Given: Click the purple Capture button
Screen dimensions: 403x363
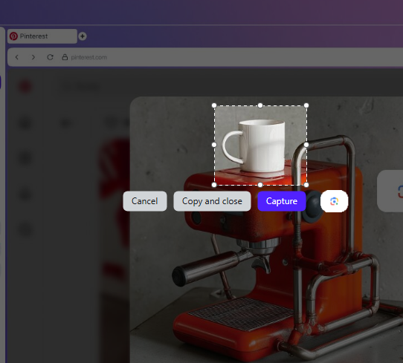Looking at the screenshot, I should point(282,201).
